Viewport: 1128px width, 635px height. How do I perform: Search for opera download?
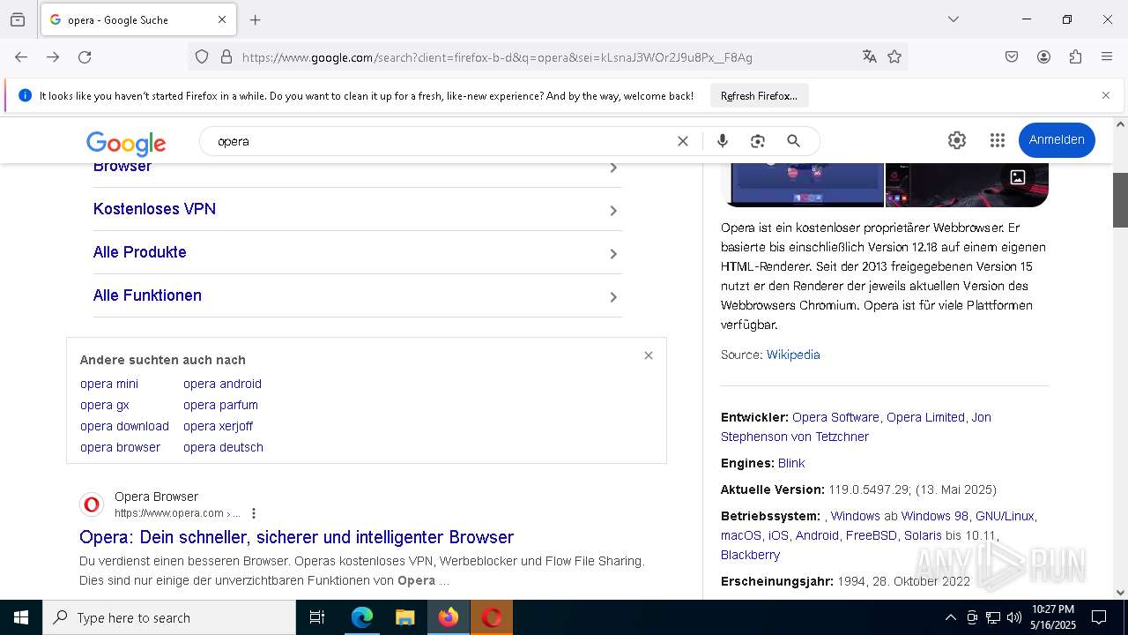(124, 426)
